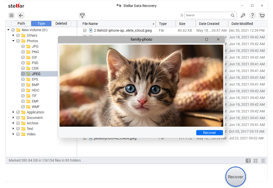Sort by Size column header
The width and height of the screenshot is (273, 188).
click(x=185, y=24)
